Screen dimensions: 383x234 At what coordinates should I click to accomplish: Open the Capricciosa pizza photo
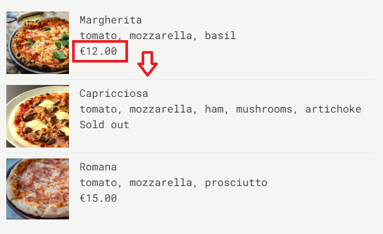pyautogui.click(x=38, y=116)
